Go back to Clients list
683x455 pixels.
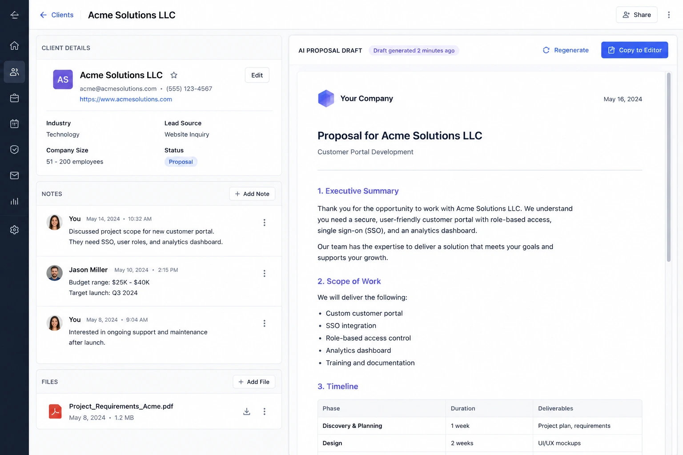56,15
